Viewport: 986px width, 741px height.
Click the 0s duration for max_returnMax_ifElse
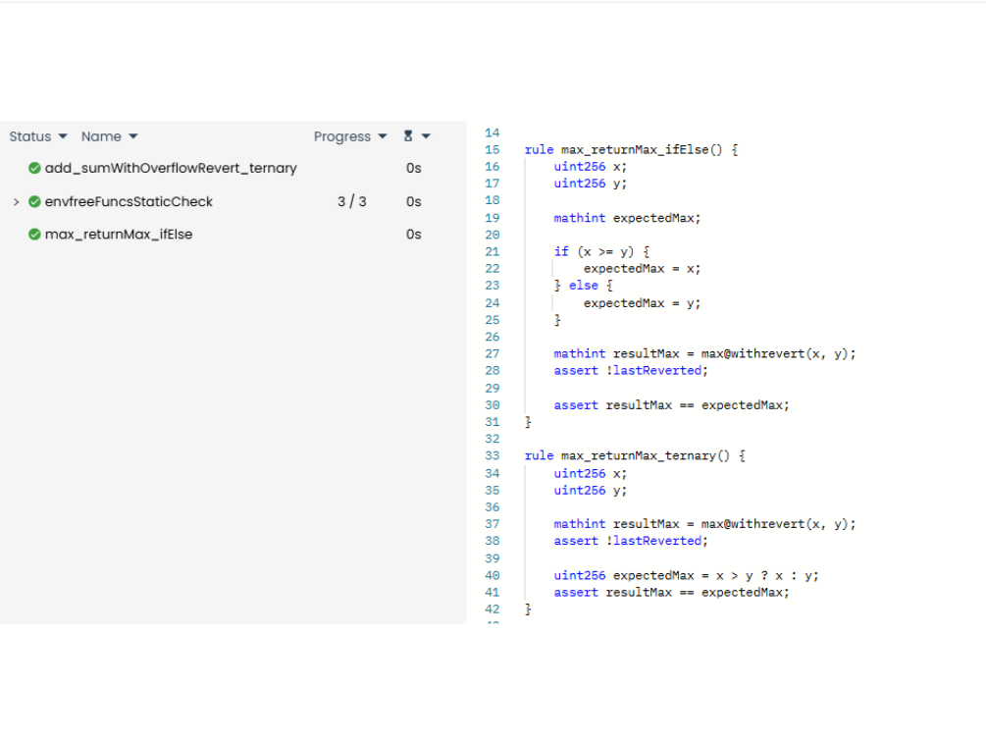(413, 235)
